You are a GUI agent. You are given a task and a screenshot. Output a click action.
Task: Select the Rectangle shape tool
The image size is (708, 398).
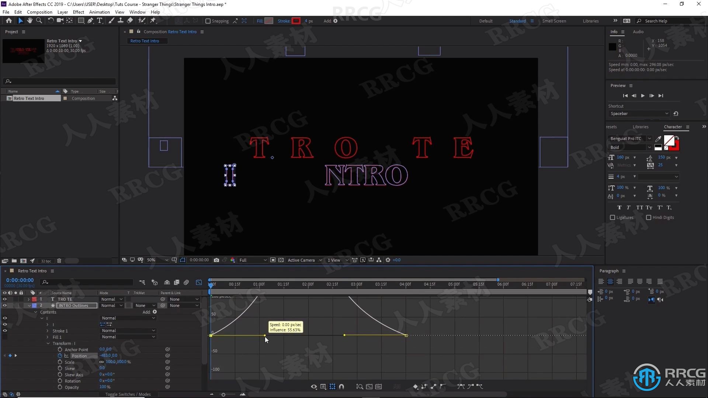click(x=81, y=21)
